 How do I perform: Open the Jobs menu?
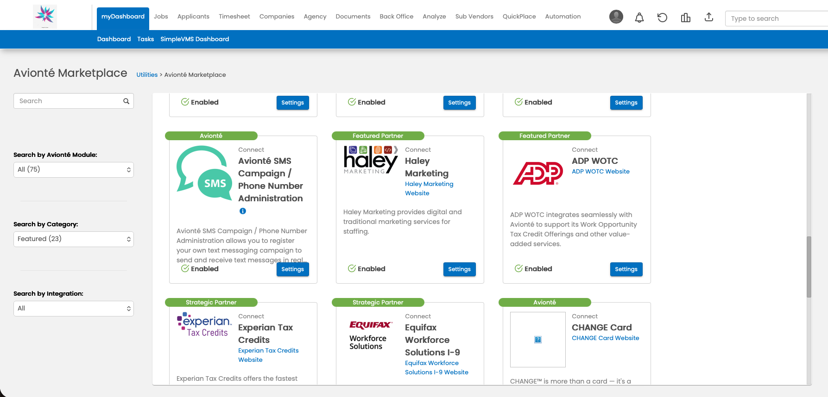click(161, 17)
